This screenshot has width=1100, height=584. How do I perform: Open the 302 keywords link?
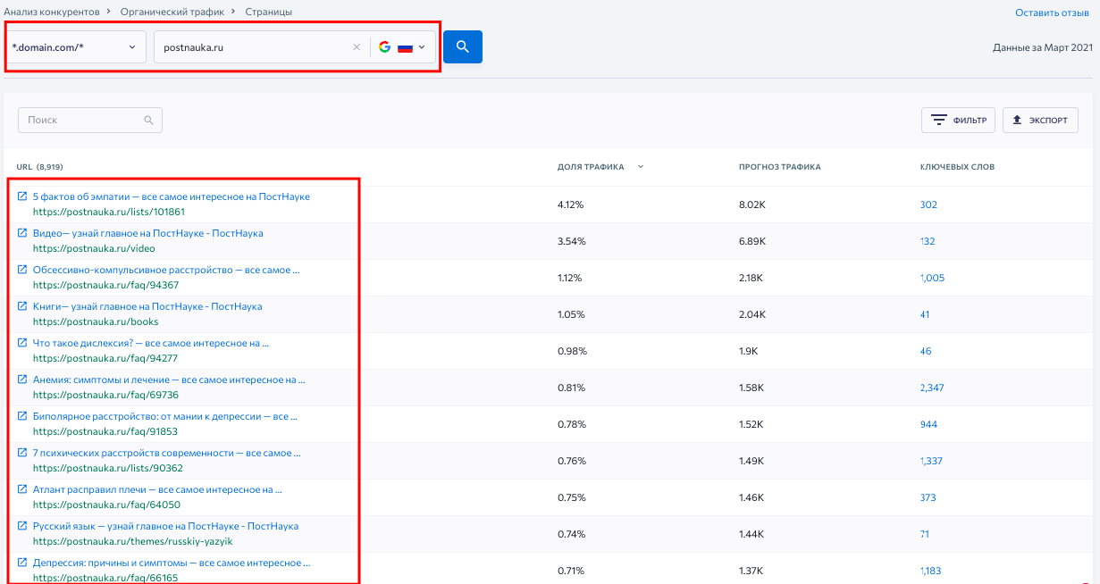(x=928, y=204)
